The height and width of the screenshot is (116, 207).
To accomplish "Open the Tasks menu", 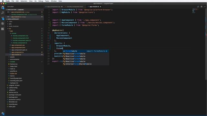I will coord(47,1).
